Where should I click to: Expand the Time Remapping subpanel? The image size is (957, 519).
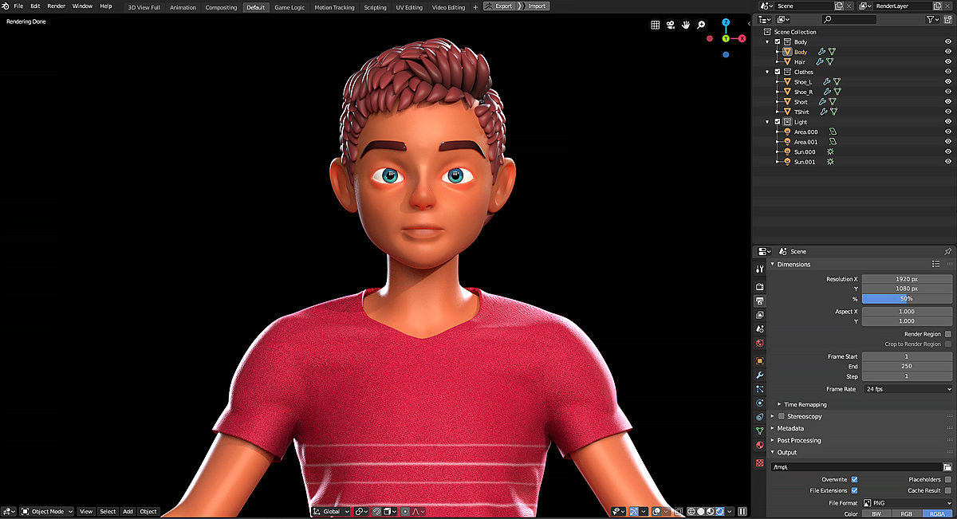point(780,404)
